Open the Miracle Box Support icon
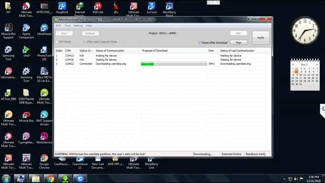325x183 pixels. (x=8, y=32)
